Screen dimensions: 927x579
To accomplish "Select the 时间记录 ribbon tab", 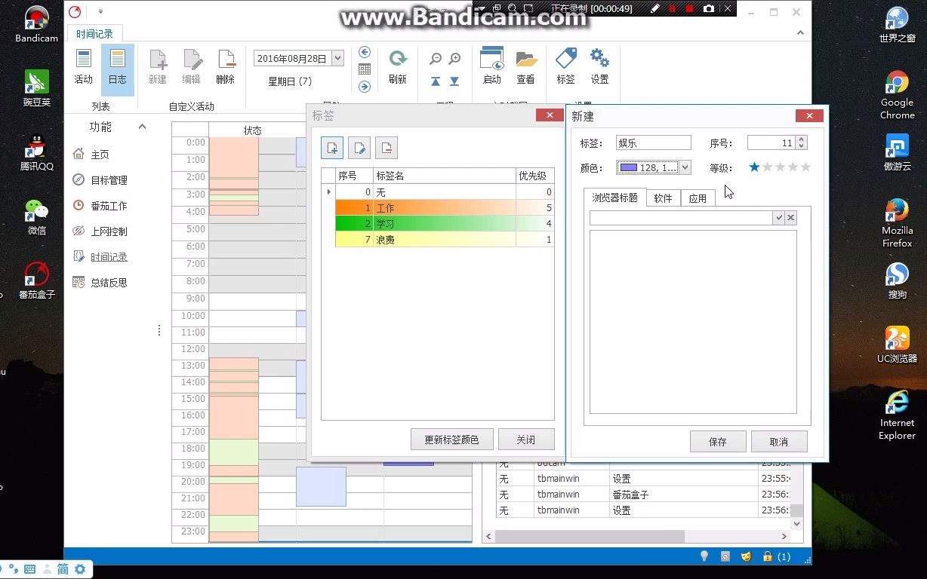I will point(94,34).
